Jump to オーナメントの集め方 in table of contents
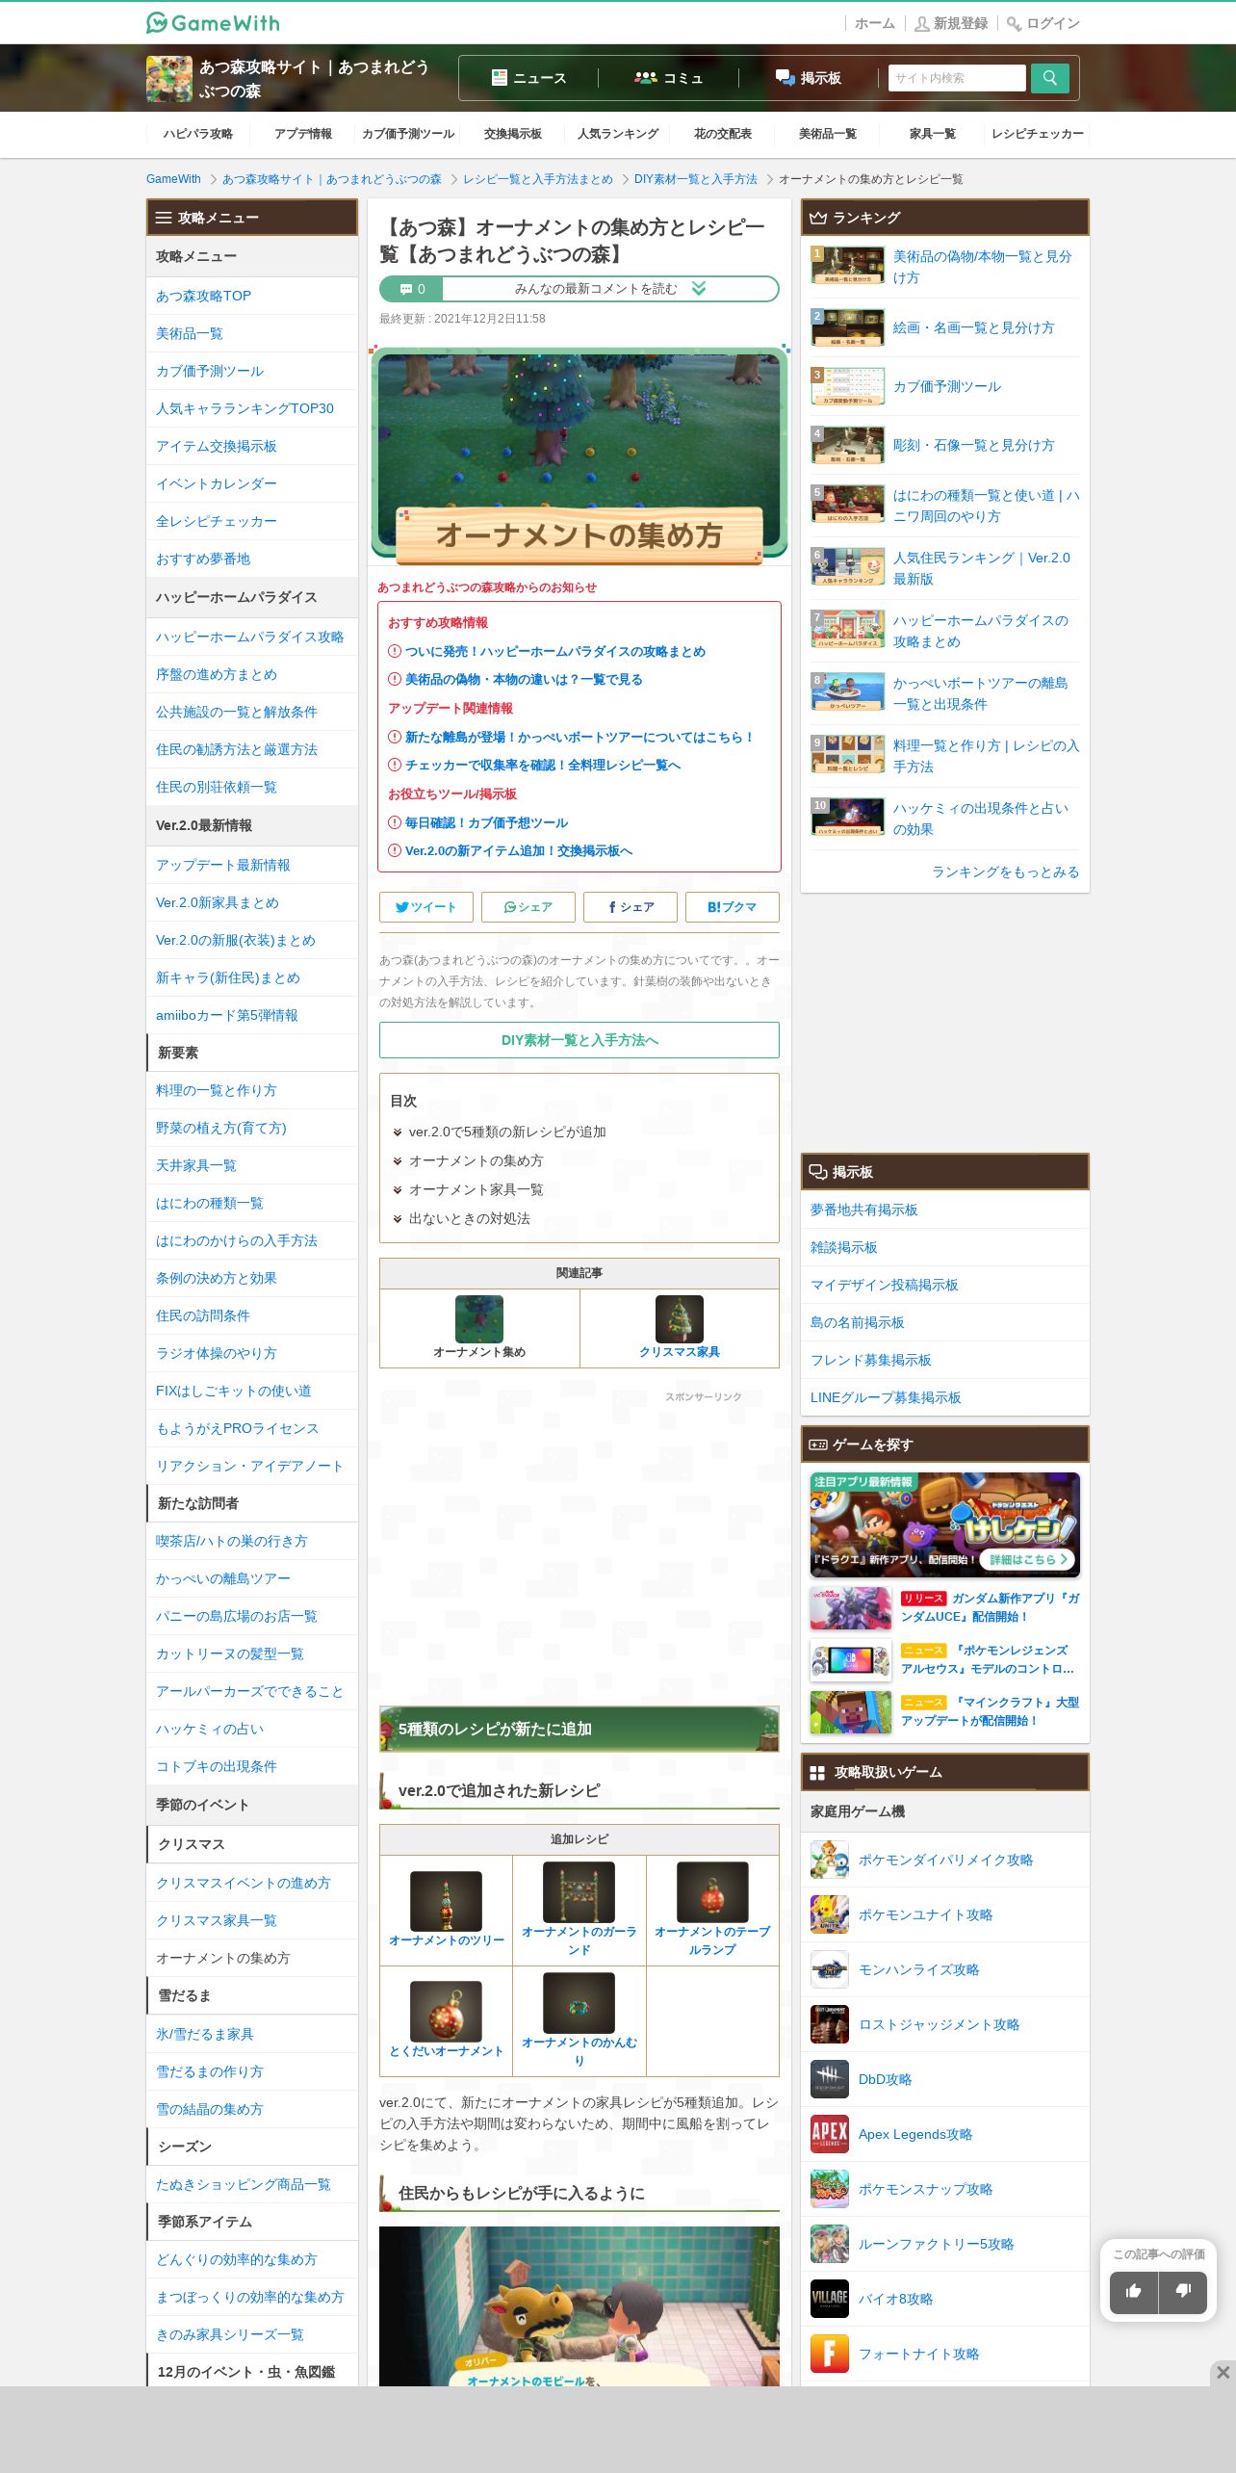The width and height of the screenshot is (1236, 2473). click(x=476, y=1160)
